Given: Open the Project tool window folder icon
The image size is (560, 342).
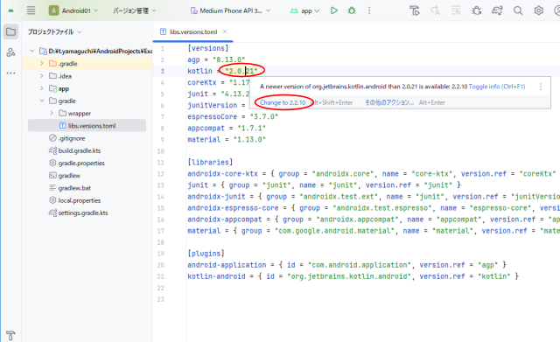Looking at the screenshot, I should click(11, 31).
